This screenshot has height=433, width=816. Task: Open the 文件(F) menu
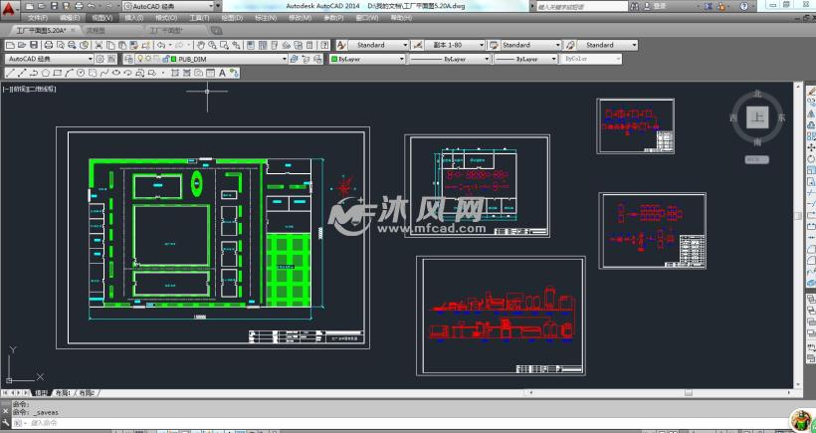pyautogui.click(x=38, y=18)
